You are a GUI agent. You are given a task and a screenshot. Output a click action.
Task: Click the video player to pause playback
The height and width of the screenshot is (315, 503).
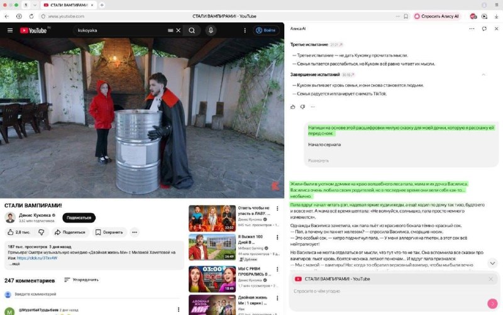click(x=142, y=118)
